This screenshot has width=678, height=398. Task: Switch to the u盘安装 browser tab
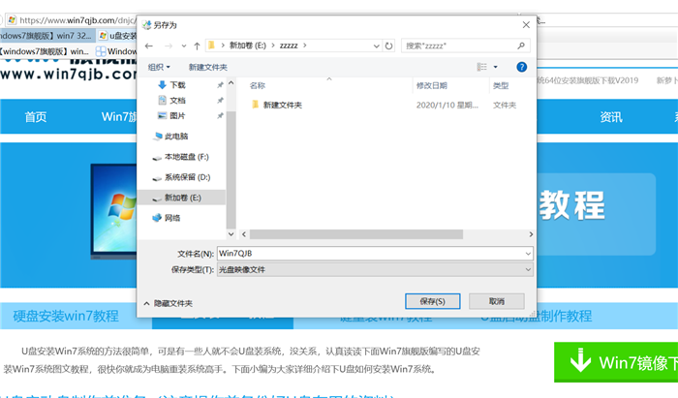pyautogui.click(x=117, y=36)
